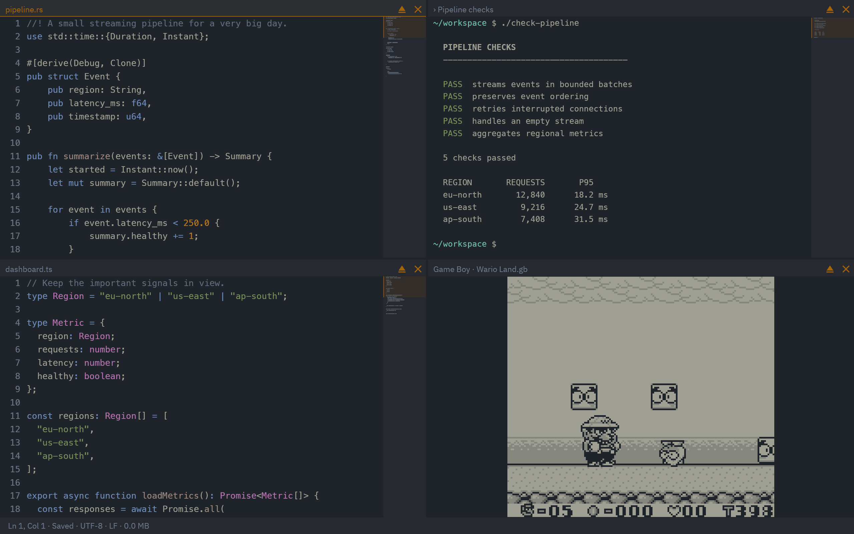
Task: Select the dashboard.ts pane title
Action: pos(29,269)
